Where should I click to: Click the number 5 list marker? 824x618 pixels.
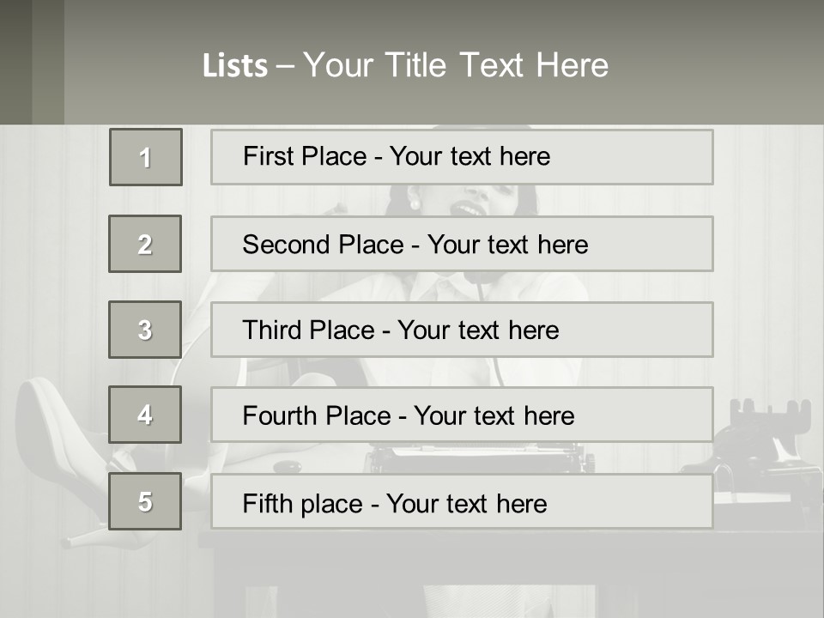145,501
